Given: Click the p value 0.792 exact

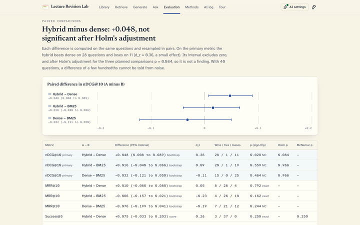Looking at the screenshot, I should [259, 185].
